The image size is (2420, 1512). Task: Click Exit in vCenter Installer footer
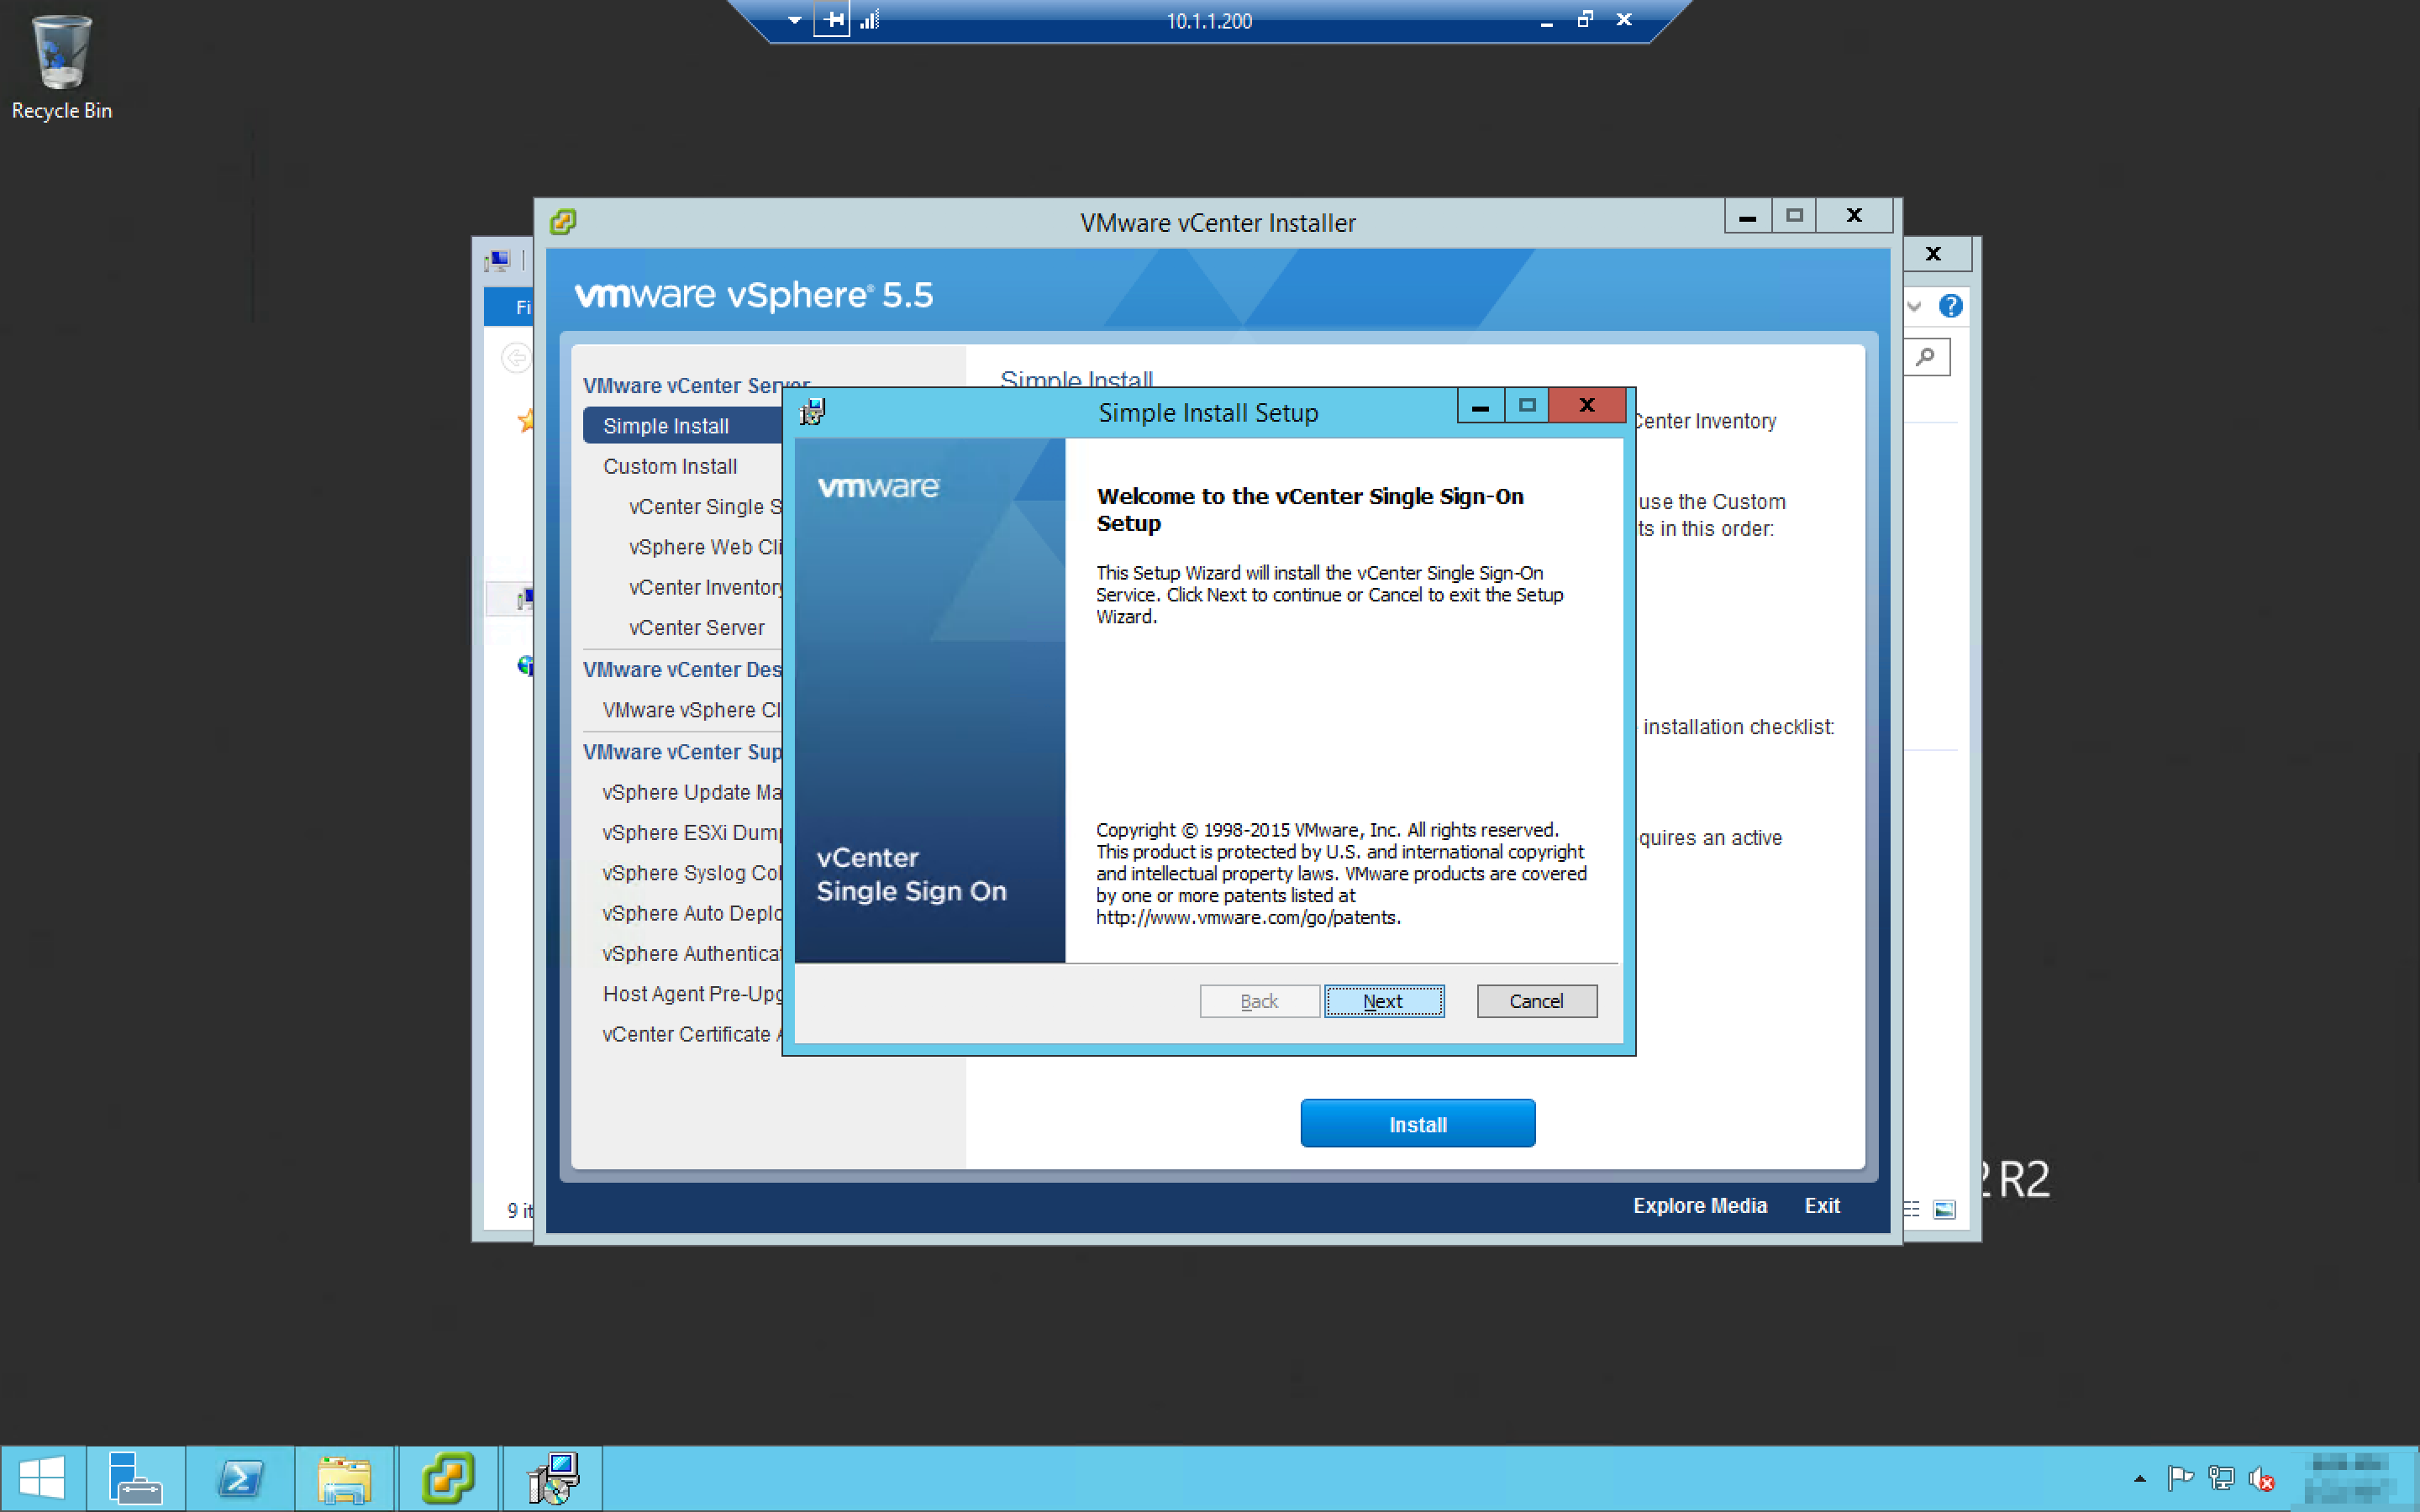point(1822,1205)
